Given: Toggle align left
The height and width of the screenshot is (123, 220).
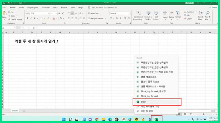Looking at the screenshot, I should [69, 18].
